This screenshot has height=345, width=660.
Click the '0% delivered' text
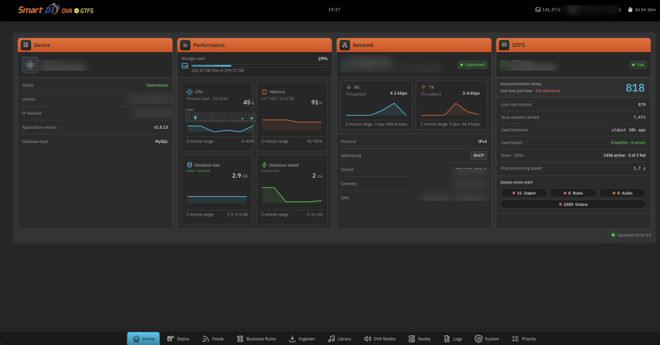[x=548, y=91]
